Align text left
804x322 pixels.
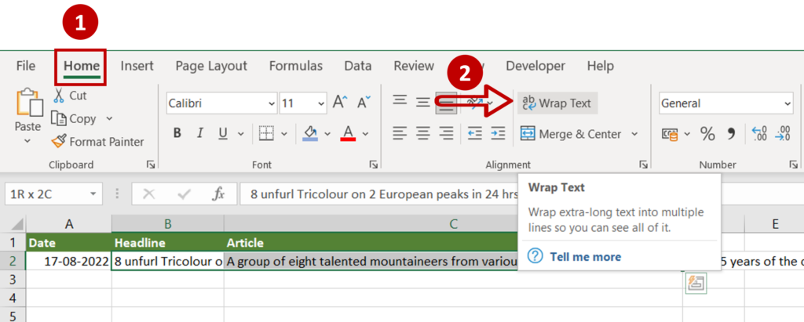click(400, 134)
